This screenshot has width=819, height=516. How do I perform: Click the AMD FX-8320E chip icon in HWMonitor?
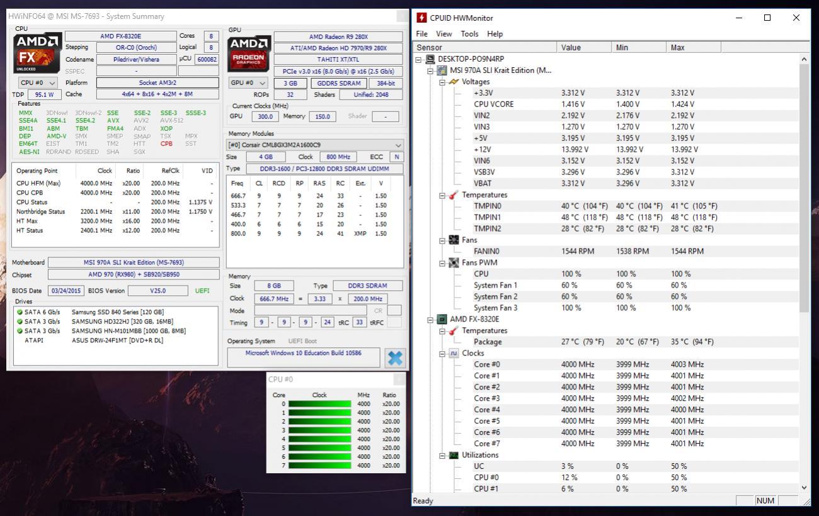[442, 320]
